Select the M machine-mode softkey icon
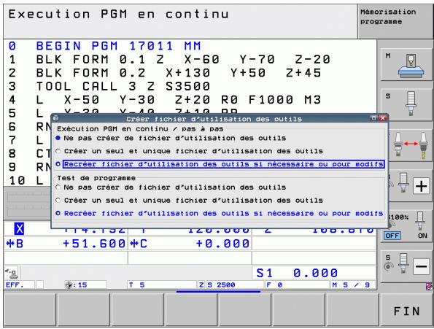The image size is (434, 329). pyautogui.click(x=406, y=65)
